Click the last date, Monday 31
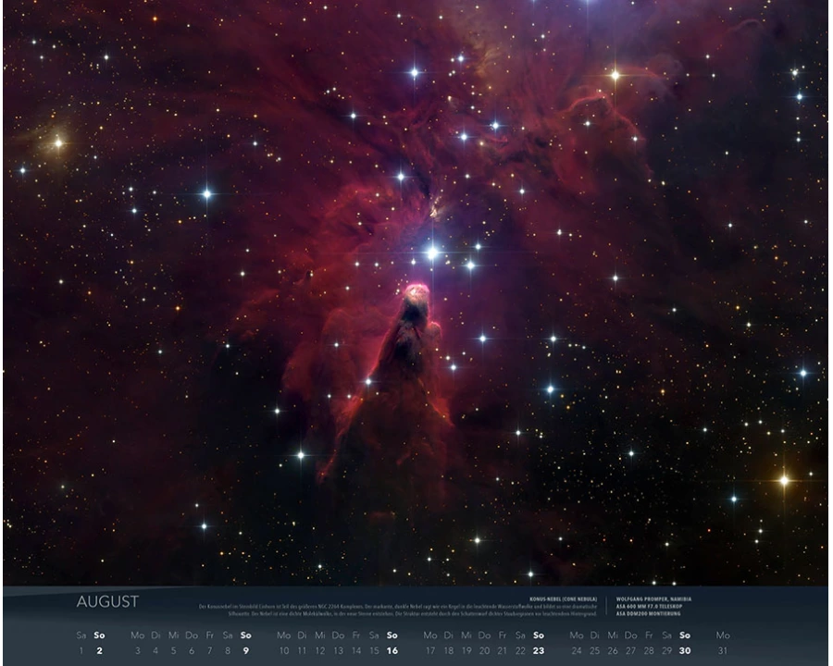 click(x=723, y=650)
